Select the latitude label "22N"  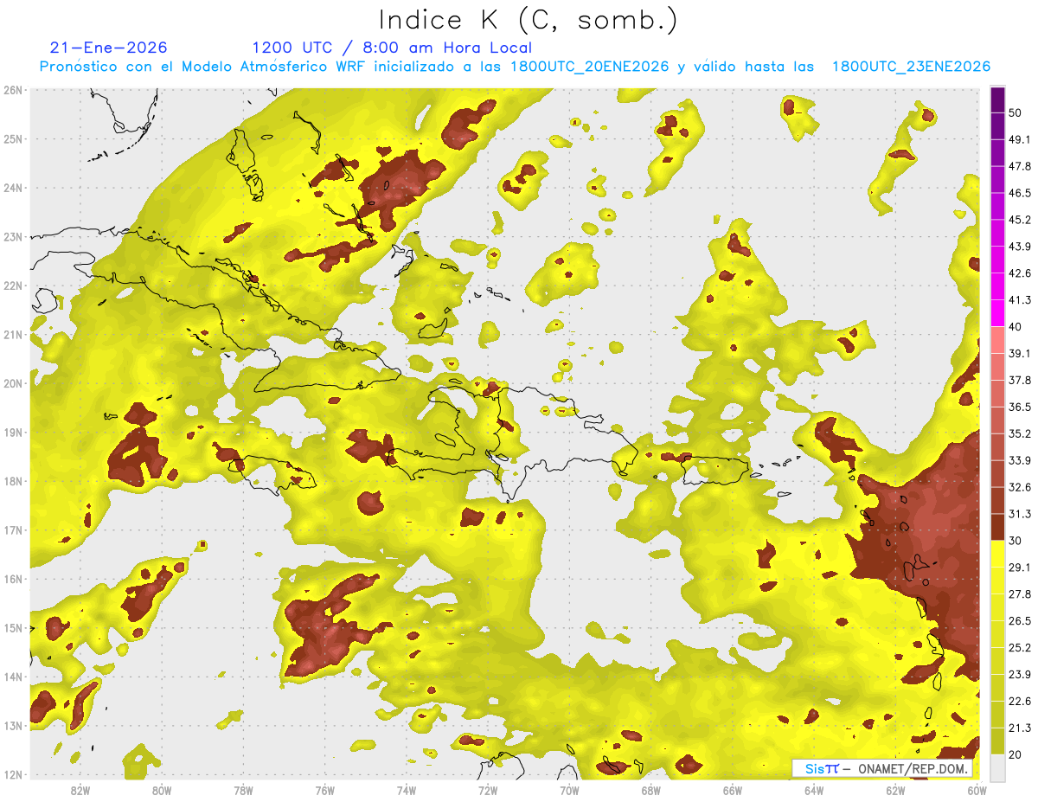click(13, 285)
